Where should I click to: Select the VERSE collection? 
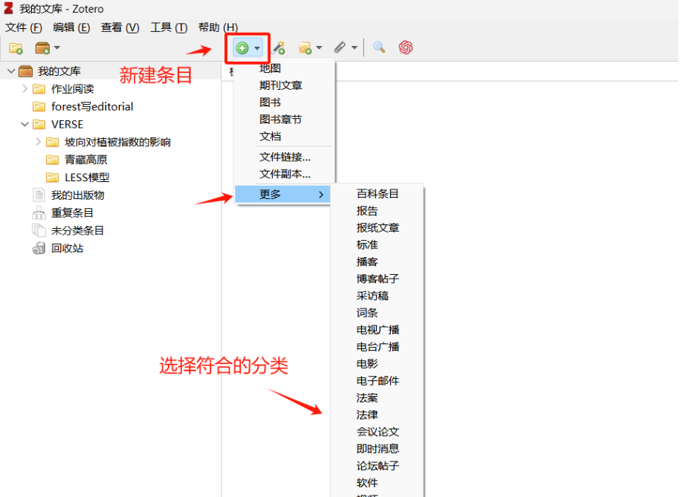[x=67, y=125]
